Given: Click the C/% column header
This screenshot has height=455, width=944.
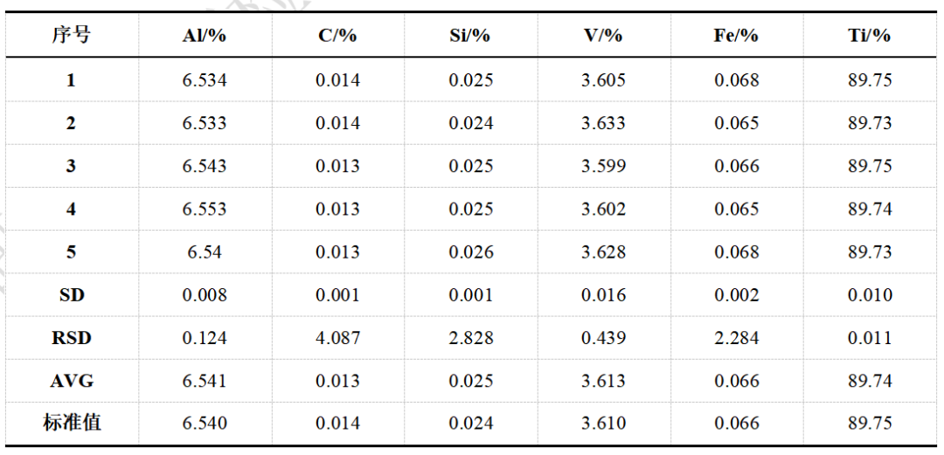Looking at the screenshot, I should 337,36.
